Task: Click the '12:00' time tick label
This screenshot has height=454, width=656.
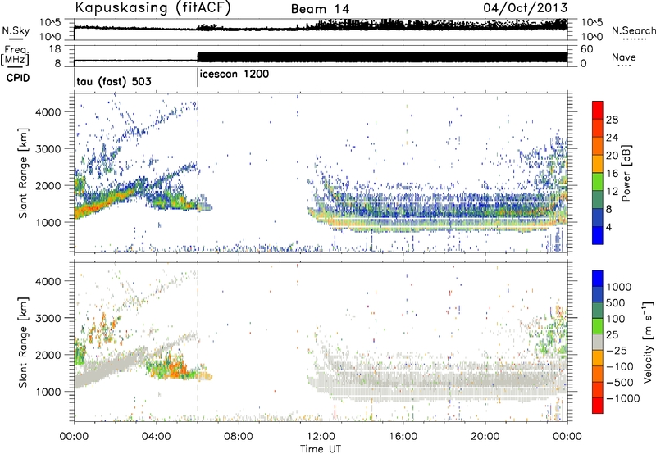Action: 321,437
